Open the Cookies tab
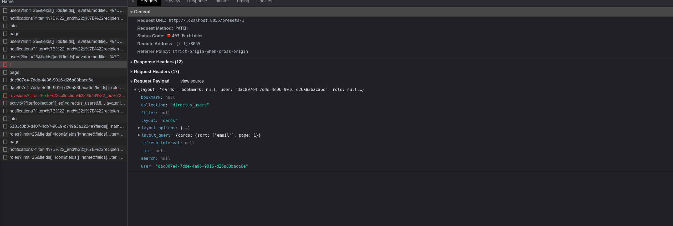The height and width of the screenshot is (226, 673). pos(264,2)
